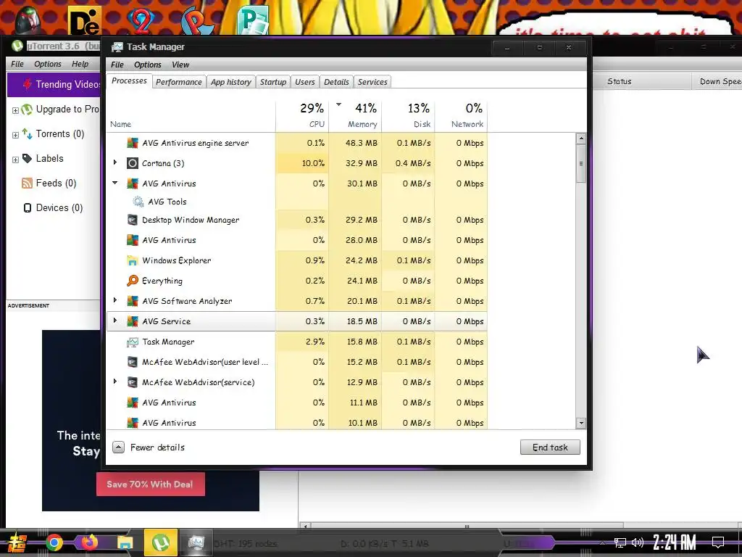This screenshot has height=557, width=742.
Task: Expand Upgrade to Pro in uTorrent sidebar
Action: tap(15, 110)
